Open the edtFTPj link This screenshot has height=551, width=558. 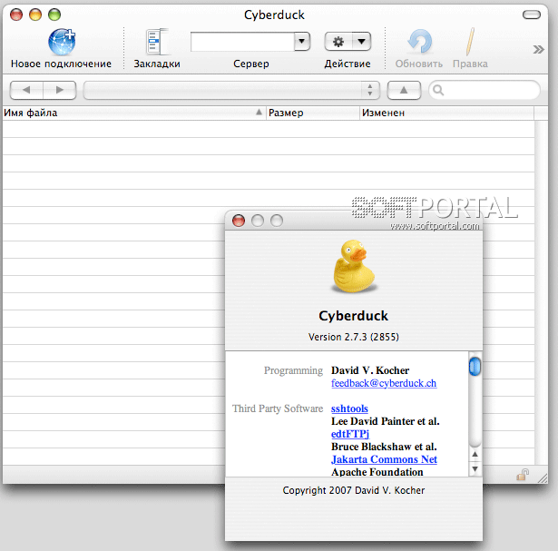pos(350,434)
